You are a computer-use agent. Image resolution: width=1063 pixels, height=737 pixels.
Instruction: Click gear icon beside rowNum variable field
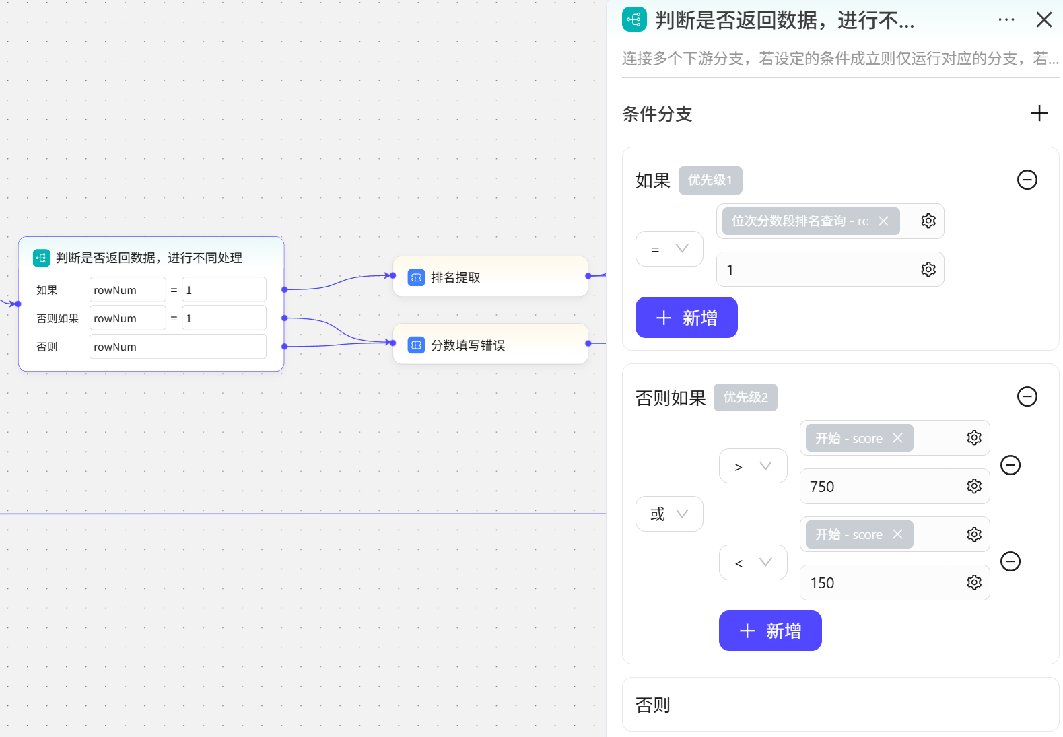(x=928, y=221)
